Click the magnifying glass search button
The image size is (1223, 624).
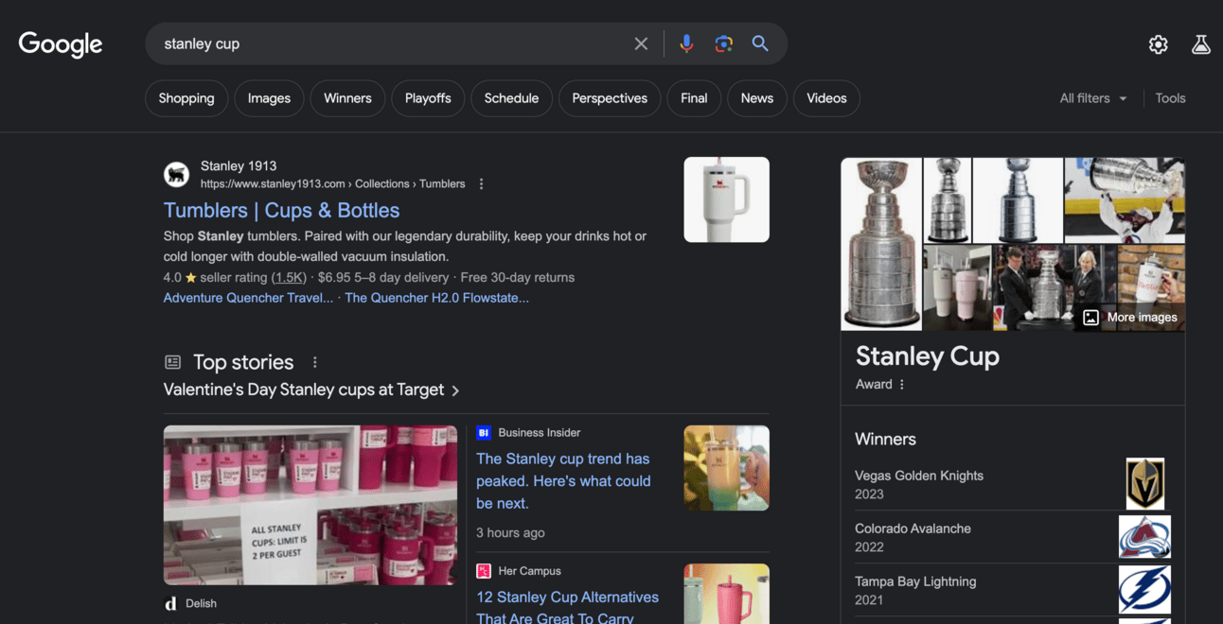760,43
